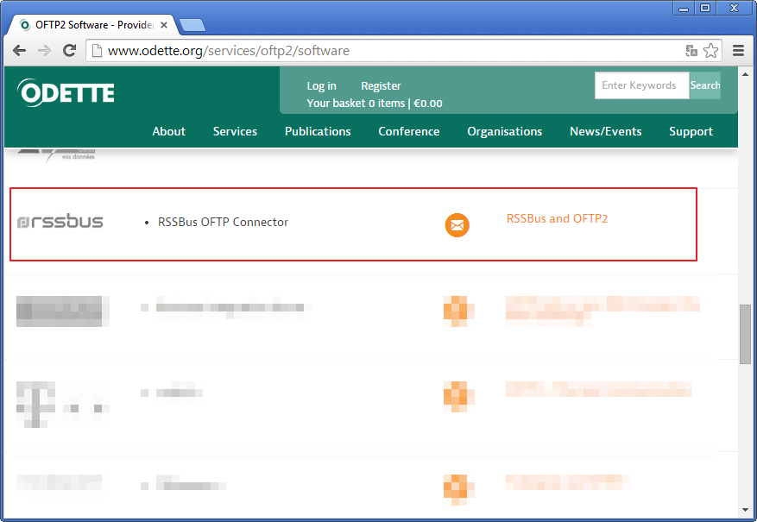
Task: Click the browser Forward arrow
Action: 44,51
